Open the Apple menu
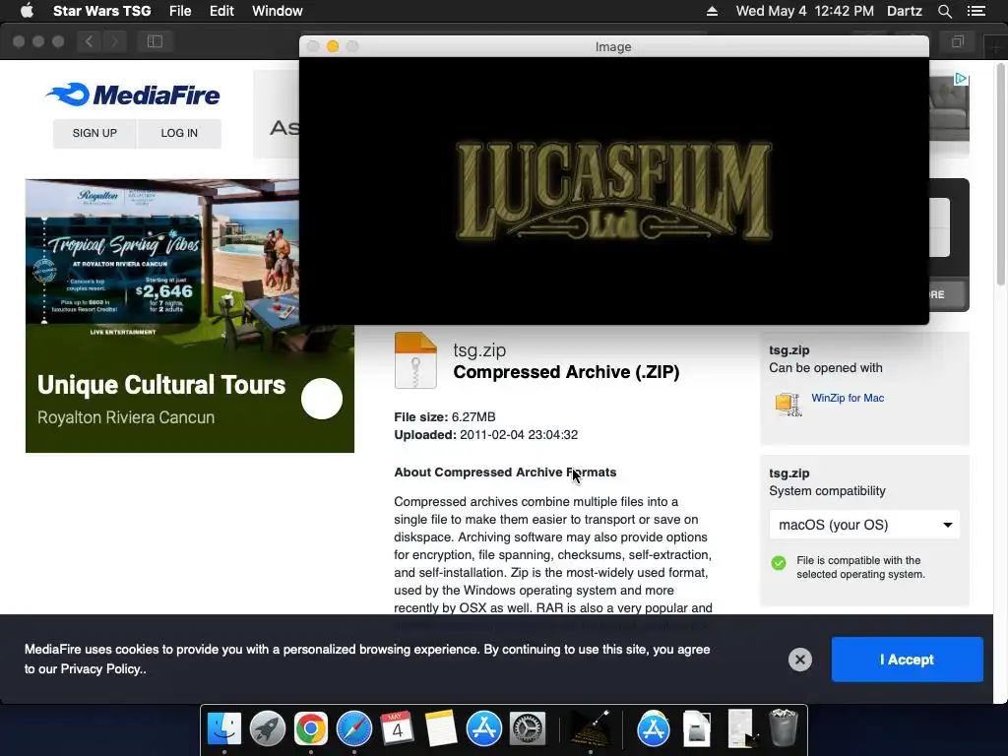Image resolution: width=1008 pixels, height=756 pixels. coord(27,11)
